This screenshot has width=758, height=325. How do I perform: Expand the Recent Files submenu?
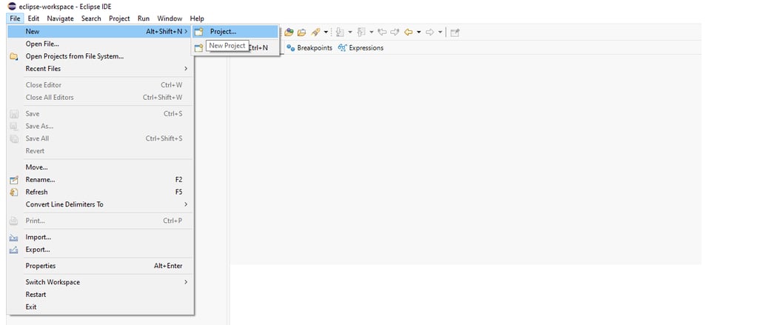[x=101, y=69]
